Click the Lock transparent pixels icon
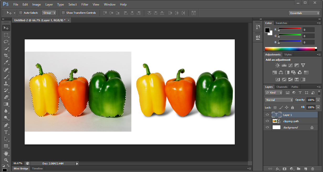 [x=275, y=107]
